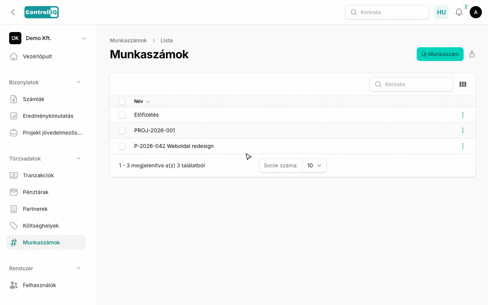Open Tranzakciók menu item
The image size is (488, 305).
click(x=46, y=175)
